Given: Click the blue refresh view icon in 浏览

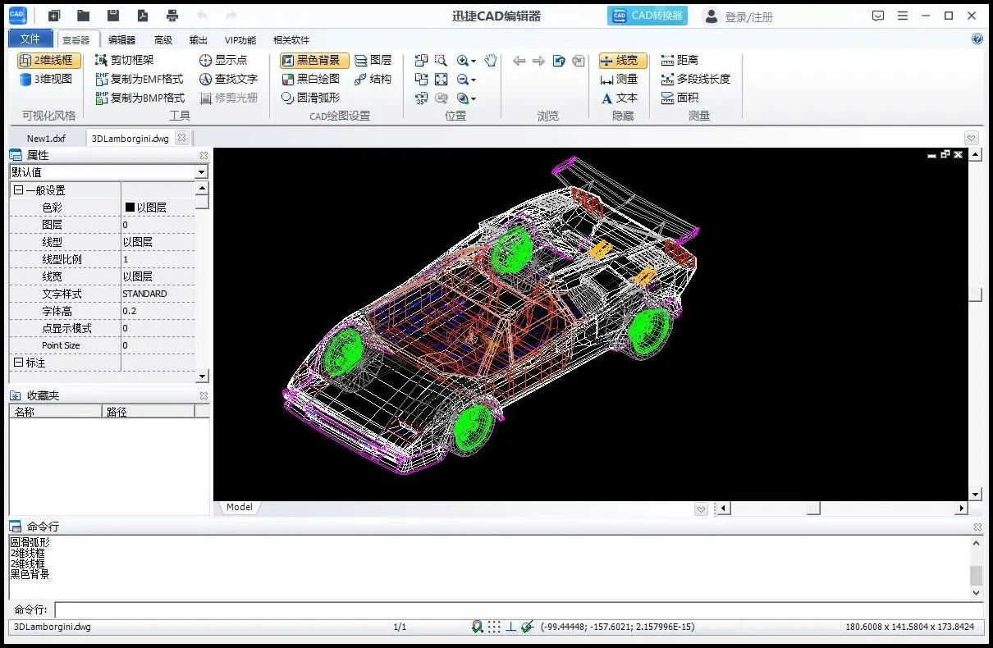Looking at the screenshot, I should (559, 60).
